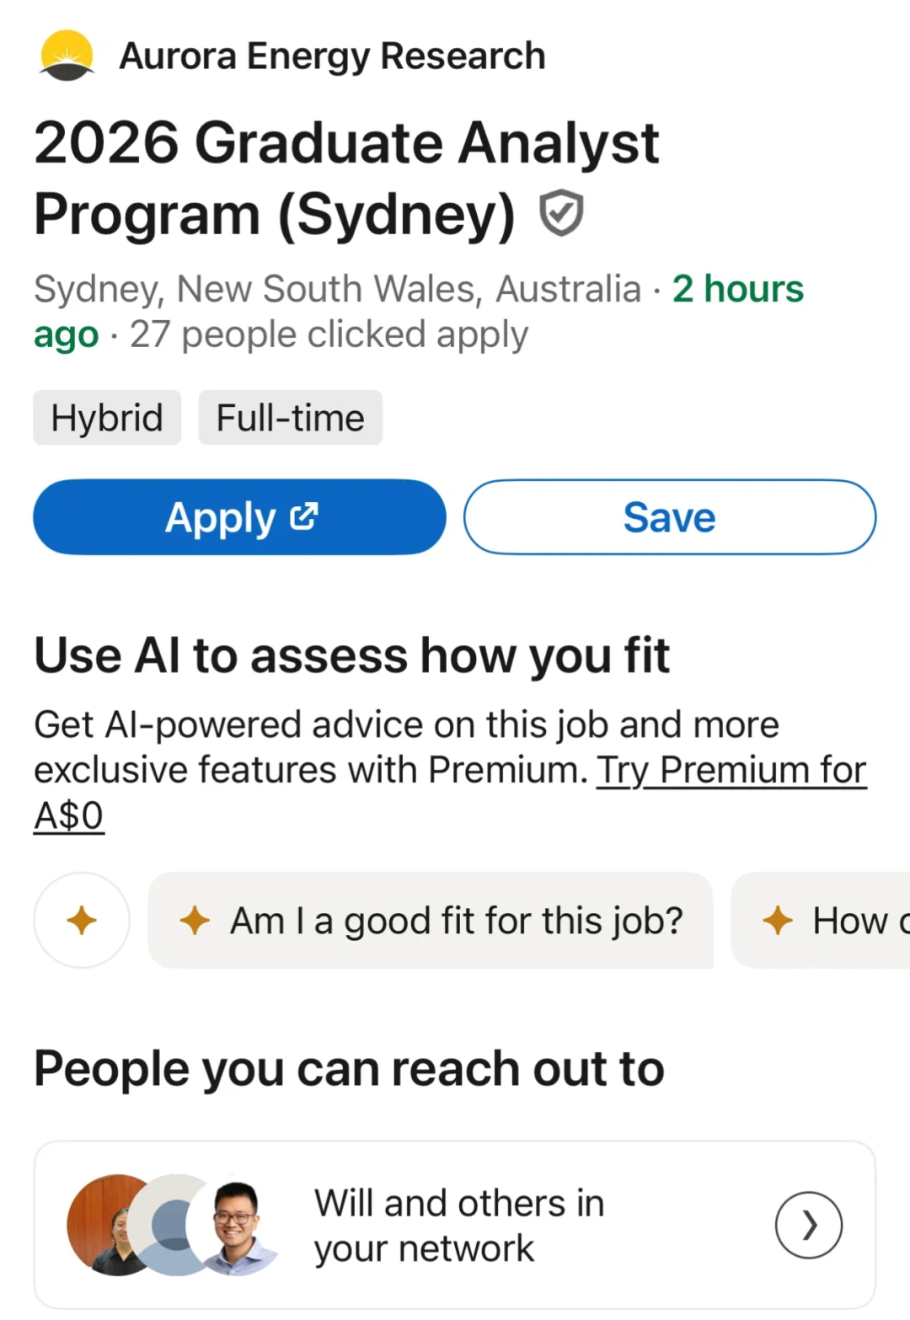Tap the Aurora Energy Research sun logo
This screenshot has width=910, height=1320.
67,56
